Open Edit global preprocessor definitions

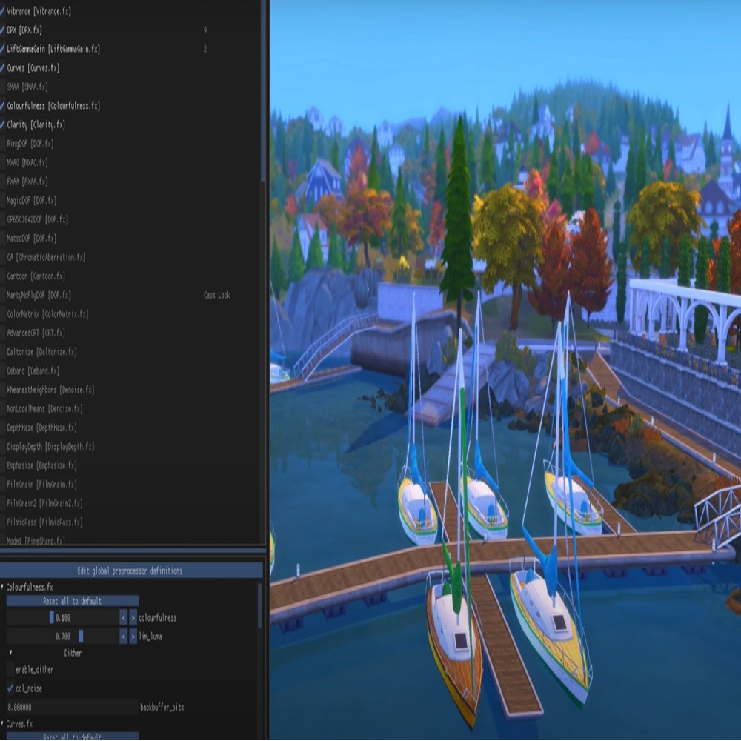coord(131,571)
